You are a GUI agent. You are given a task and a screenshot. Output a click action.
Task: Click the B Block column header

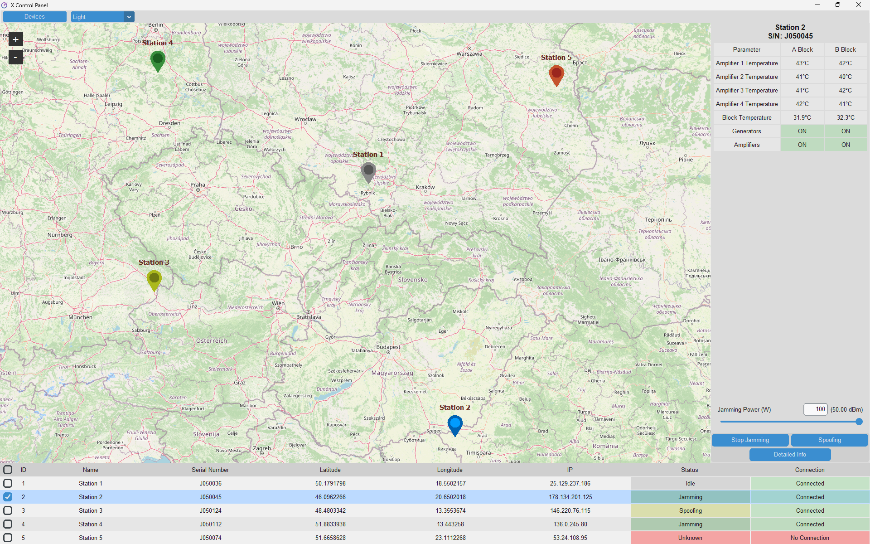846,49
